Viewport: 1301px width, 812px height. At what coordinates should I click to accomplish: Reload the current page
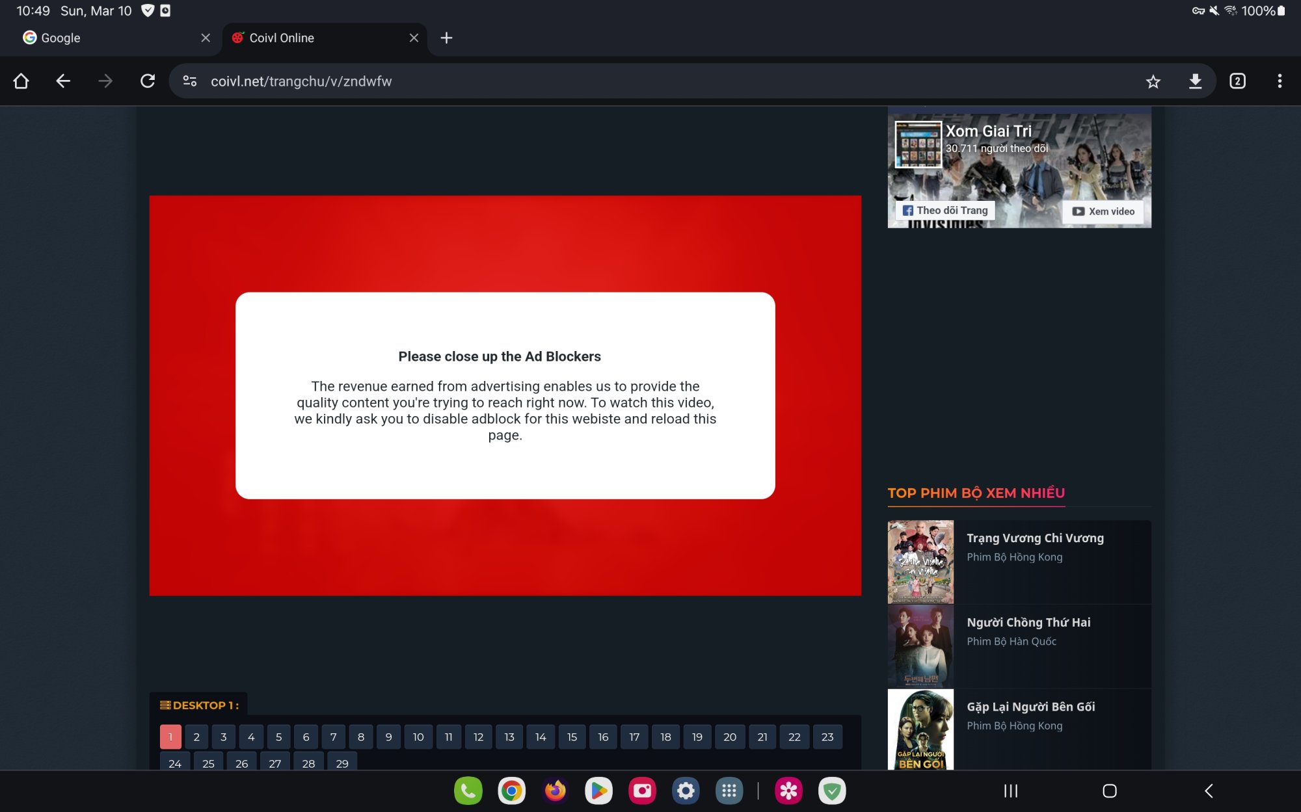click(148, 81)
